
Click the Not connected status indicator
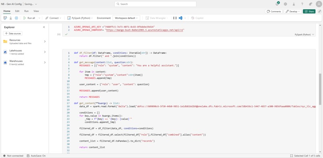(x=13, y=156)
